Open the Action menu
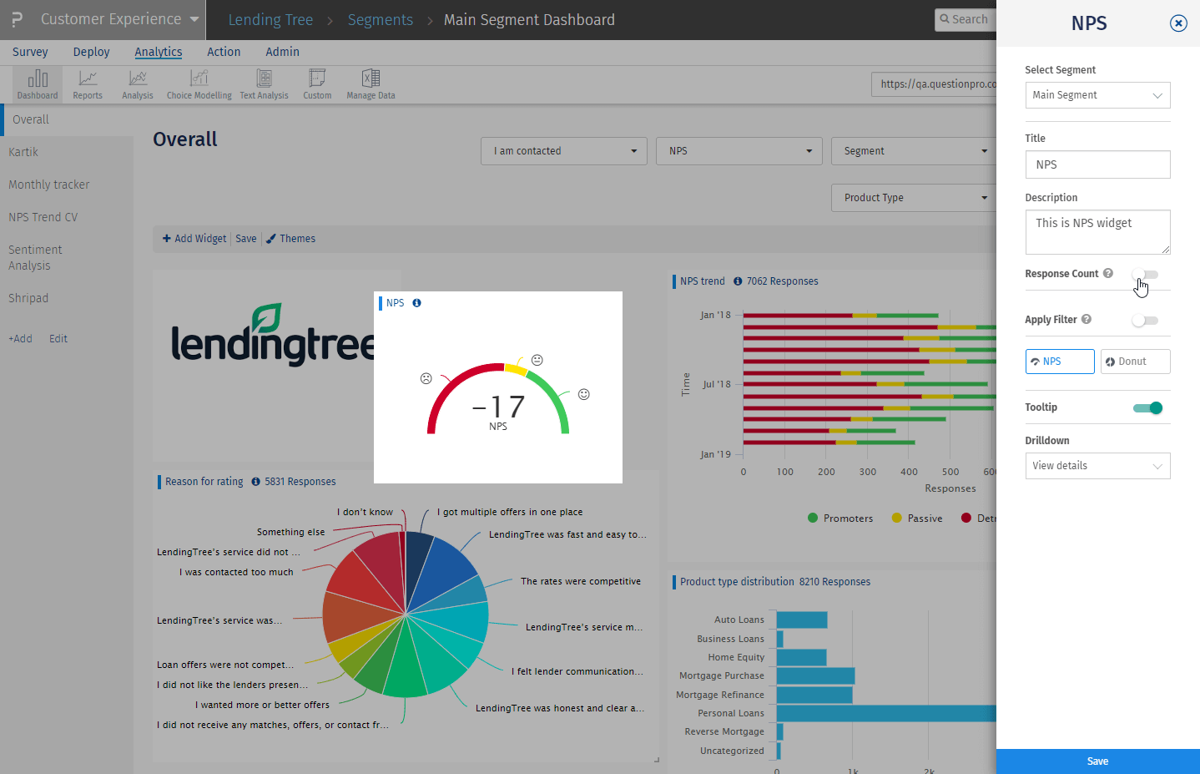The height and width of the screenshot is (774, 1200). [x=224, y=52]
